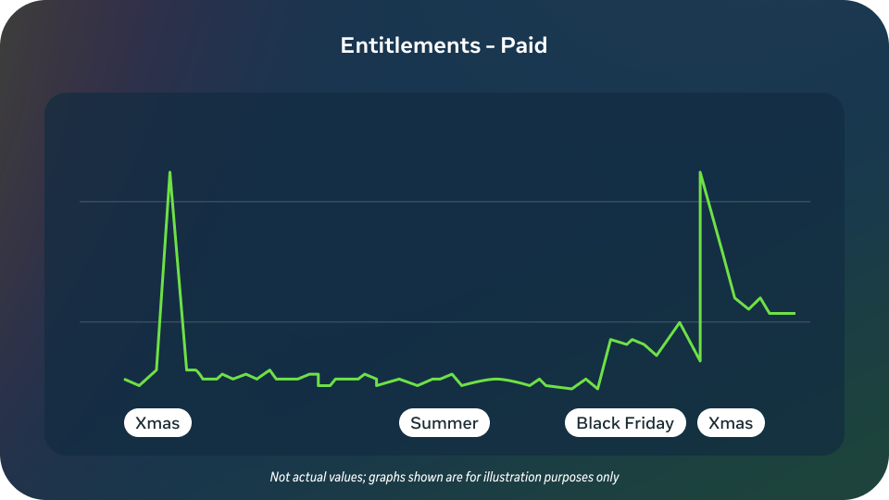Click the base of the second Xmas spike

coord(700,360)
